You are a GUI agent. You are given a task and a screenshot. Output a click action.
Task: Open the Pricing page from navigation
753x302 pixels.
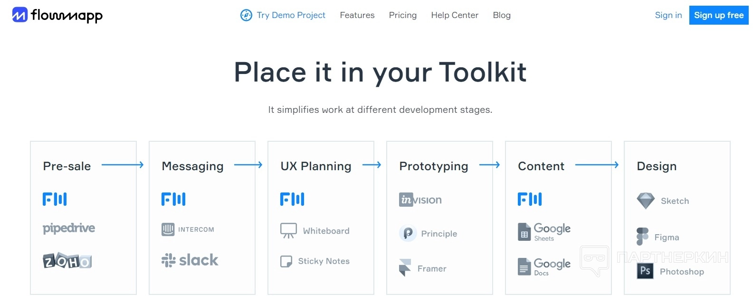point(403,15)
